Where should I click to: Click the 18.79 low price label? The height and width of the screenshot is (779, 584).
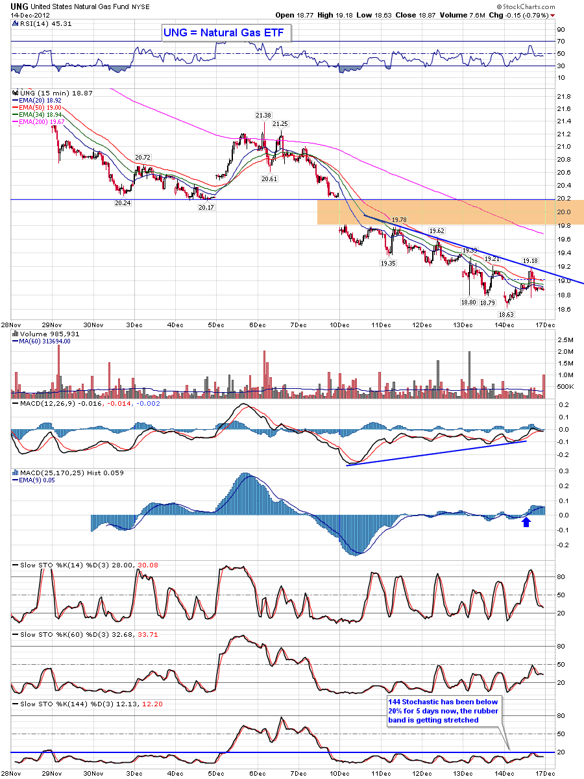tap(488, 303)
